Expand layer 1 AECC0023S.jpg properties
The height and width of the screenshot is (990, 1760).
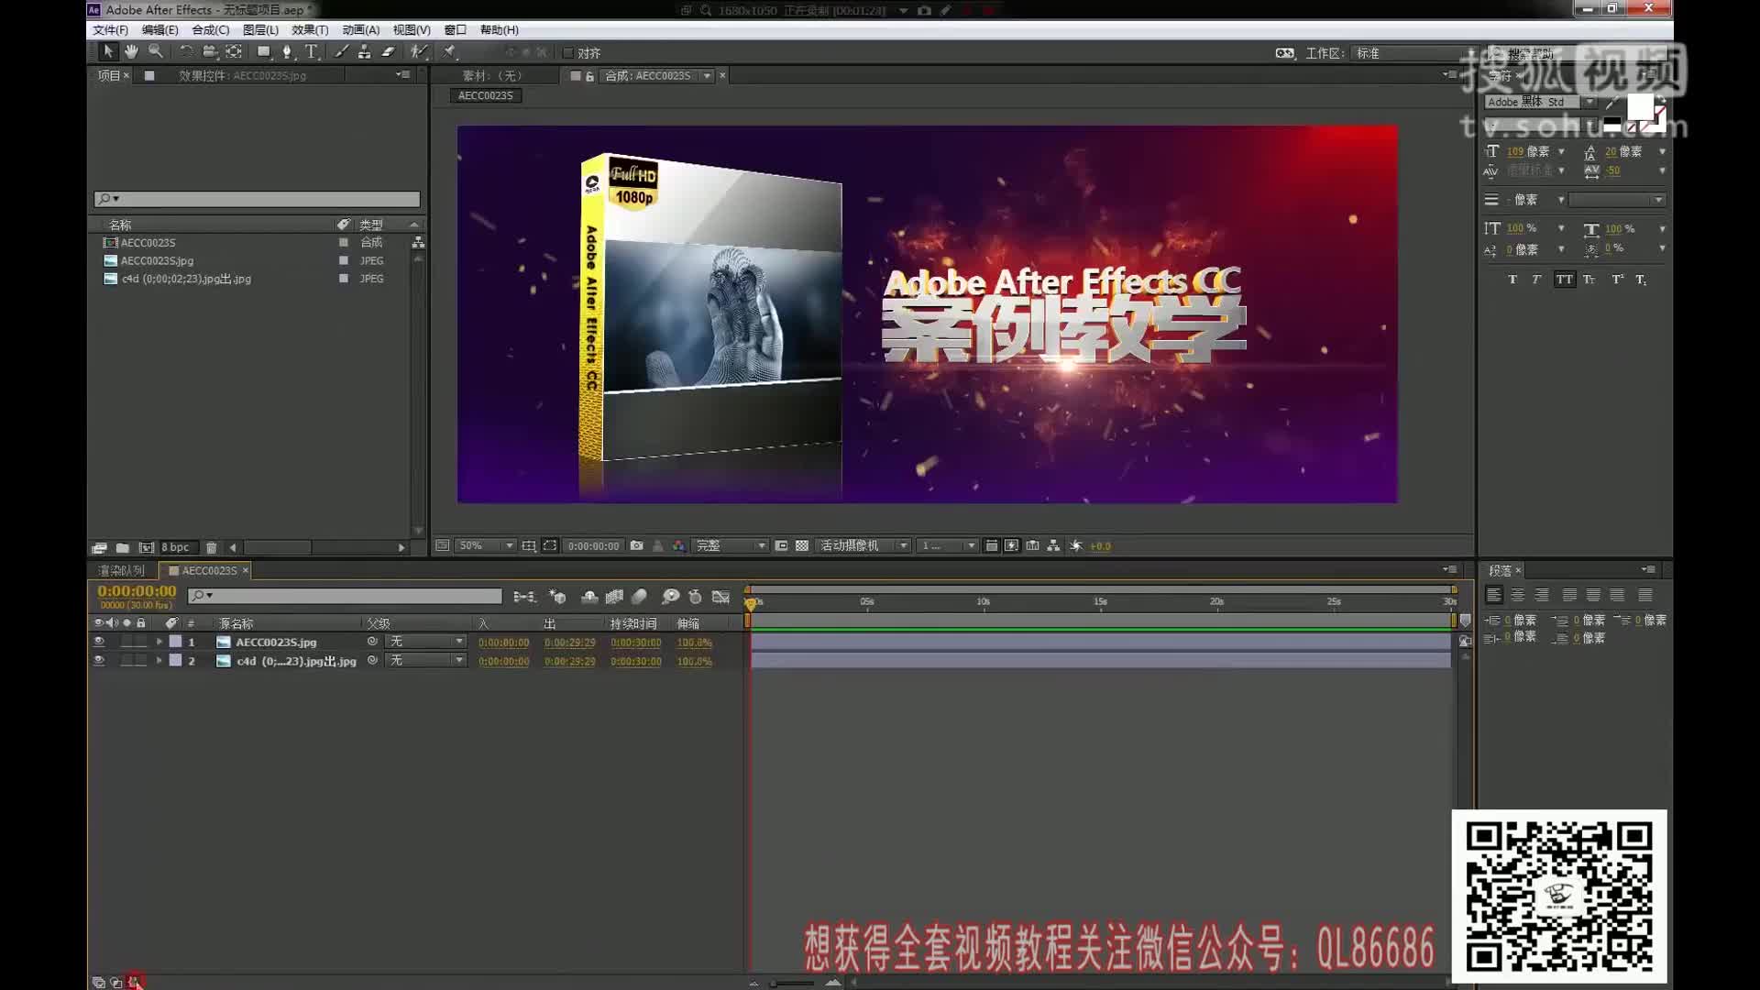coord(159,642)
